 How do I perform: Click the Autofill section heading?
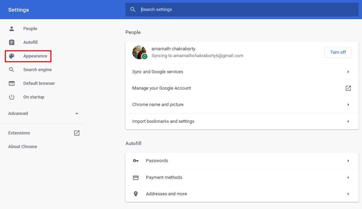tap(133, 143)
